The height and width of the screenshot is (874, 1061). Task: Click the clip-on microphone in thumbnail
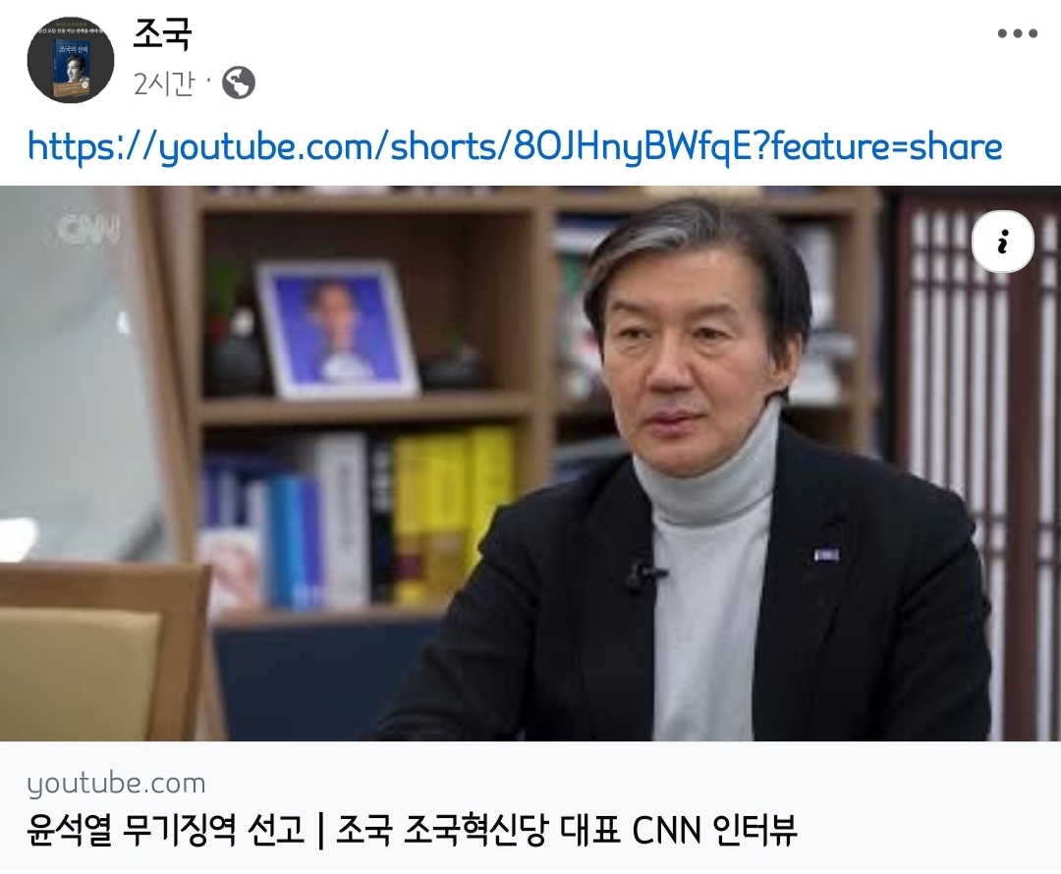642,575
